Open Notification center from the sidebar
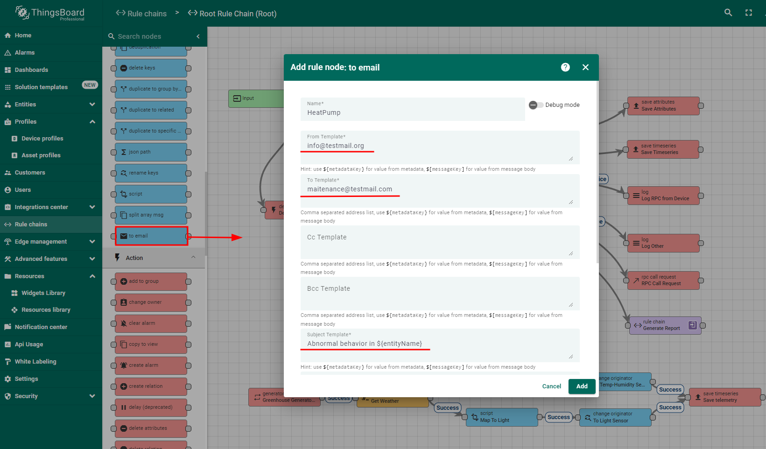This screenshot has width=766, height=449. (x=41, y=327)
